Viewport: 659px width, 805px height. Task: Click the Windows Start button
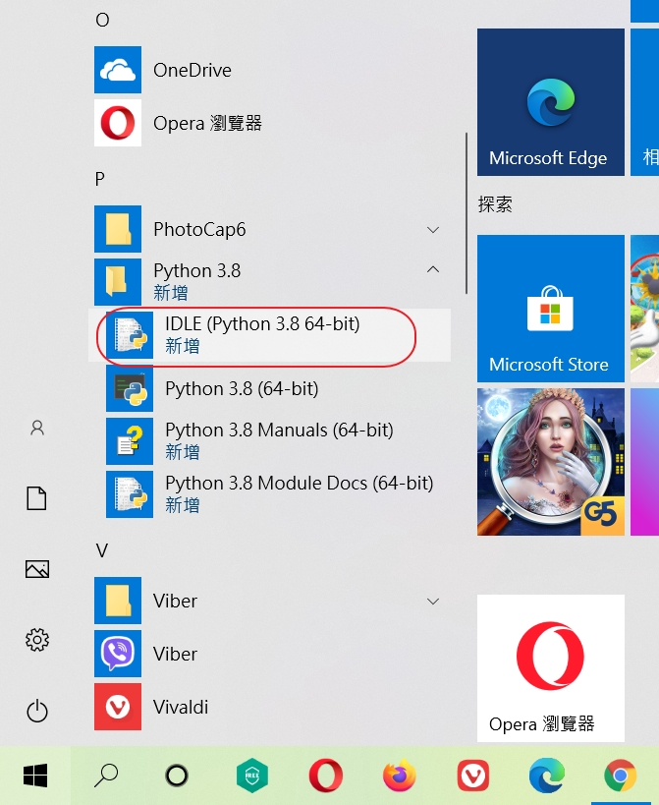[x=35, y=776]
